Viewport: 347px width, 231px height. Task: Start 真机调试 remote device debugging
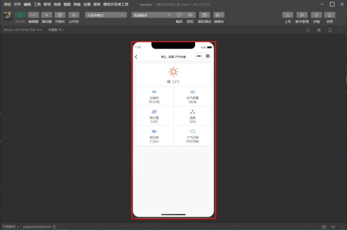(x=205, y=15)
